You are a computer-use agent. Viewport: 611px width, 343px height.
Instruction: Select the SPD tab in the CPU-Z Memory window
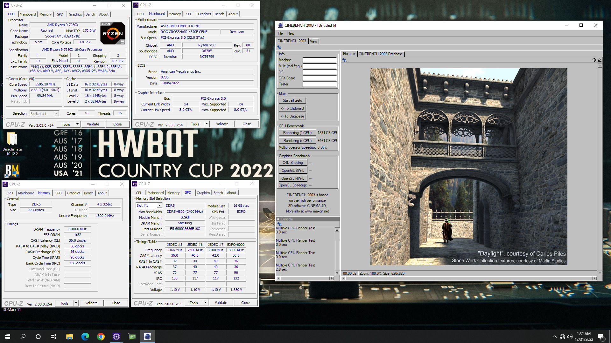click(59, 193)
